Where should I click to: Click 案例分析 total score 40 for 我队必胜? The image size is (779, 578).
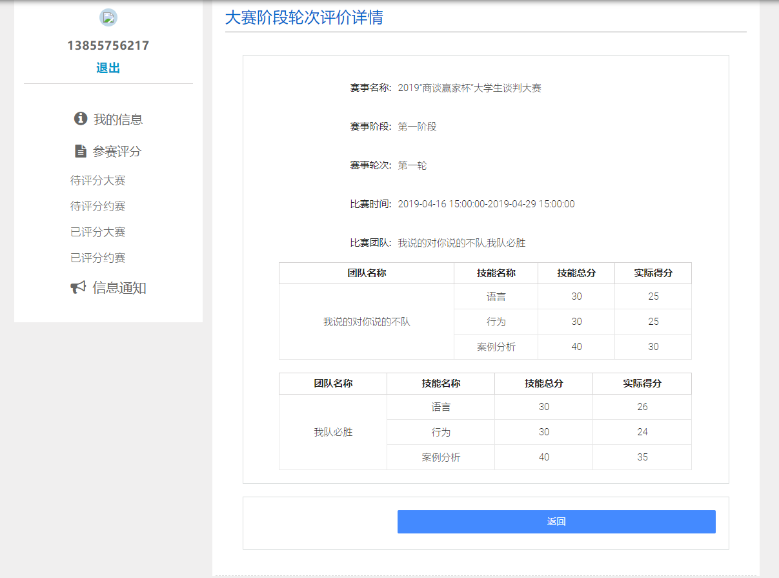(x=544, y=457)
